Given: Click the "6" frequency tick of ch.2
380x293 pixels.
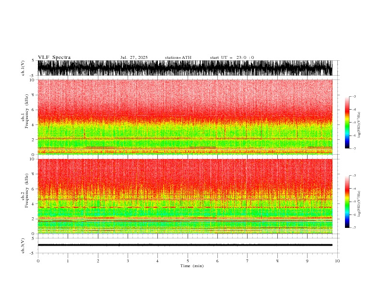Looking at the screenshot, I should tap(33, 189).
